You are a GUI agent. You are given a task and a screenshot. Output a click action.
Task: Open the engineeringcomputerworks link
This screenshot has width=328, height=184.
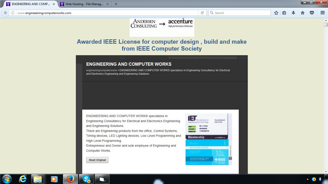pos(101,70)
